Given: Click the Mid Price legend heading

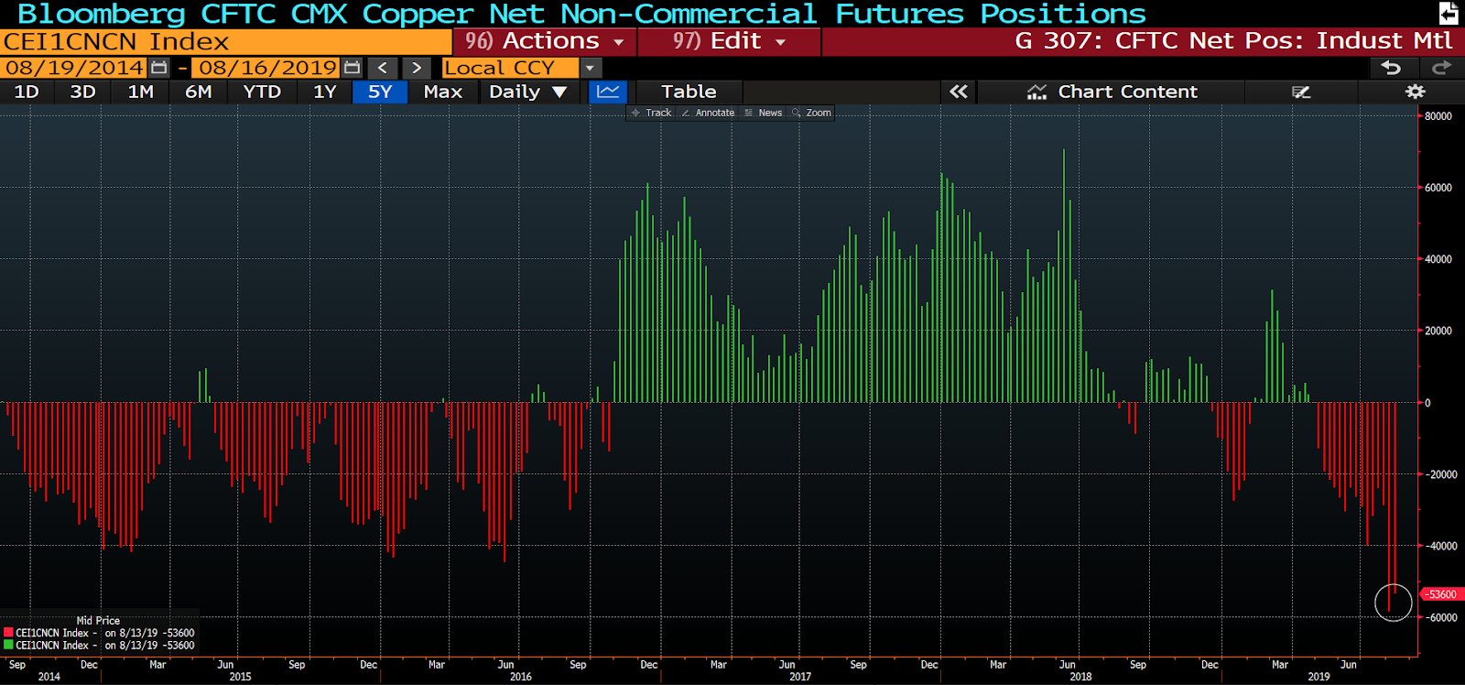Looking at the screenshot, I should tap(98, 620).
